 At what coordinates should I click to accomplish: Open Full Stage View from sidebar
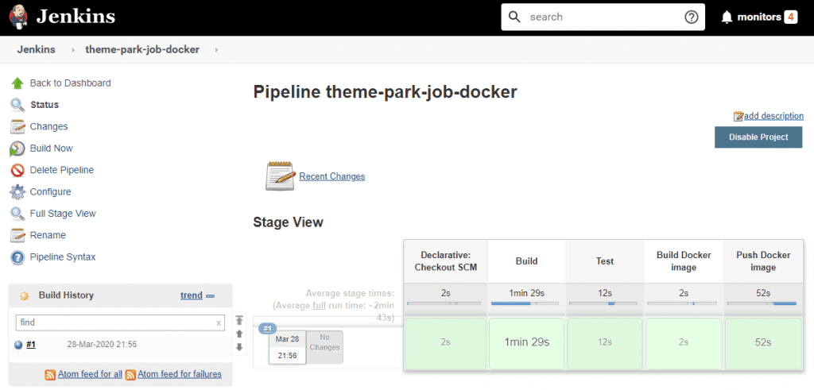pyautogui.click(x=63, y=214)
